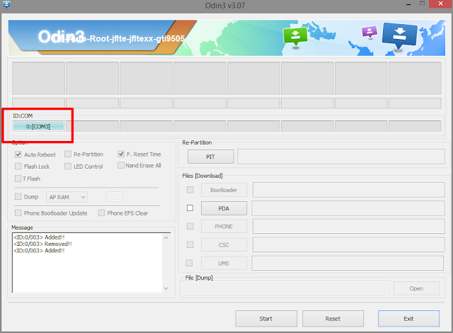Click the Exit button
The image size is (453, 333).
click(x=408, y=319)
